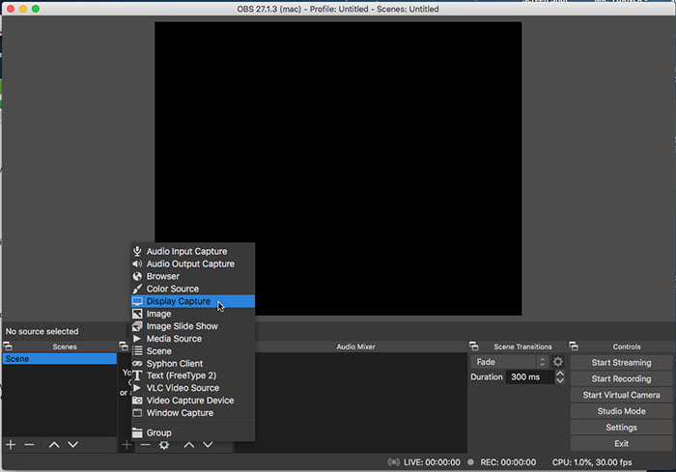Click the monitor icon beside Display Capture

pos(137,301)
